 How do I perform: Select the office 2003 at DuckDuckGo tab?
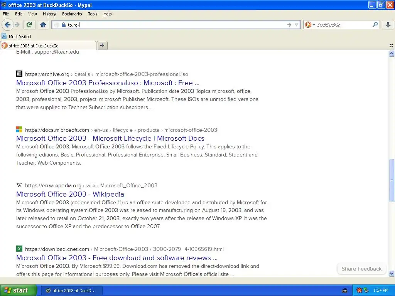48,45
